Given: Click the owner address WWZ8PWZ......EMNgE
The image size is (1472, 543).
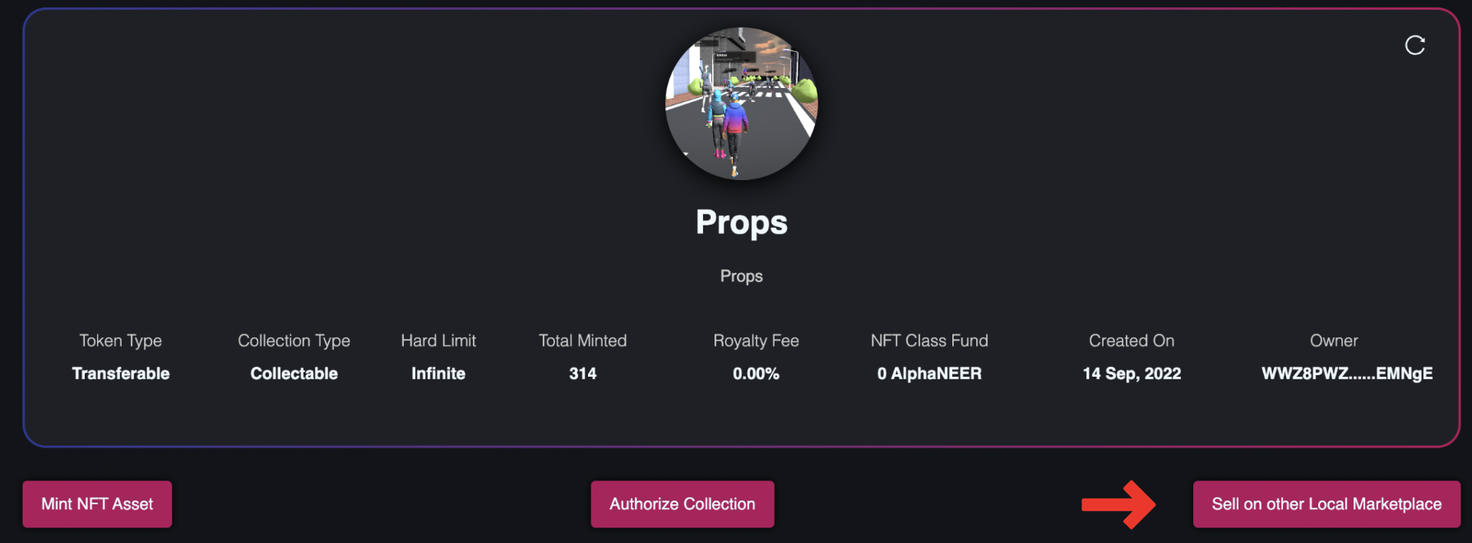Looking at the screenshot, I should click(x=1346, y=374).
